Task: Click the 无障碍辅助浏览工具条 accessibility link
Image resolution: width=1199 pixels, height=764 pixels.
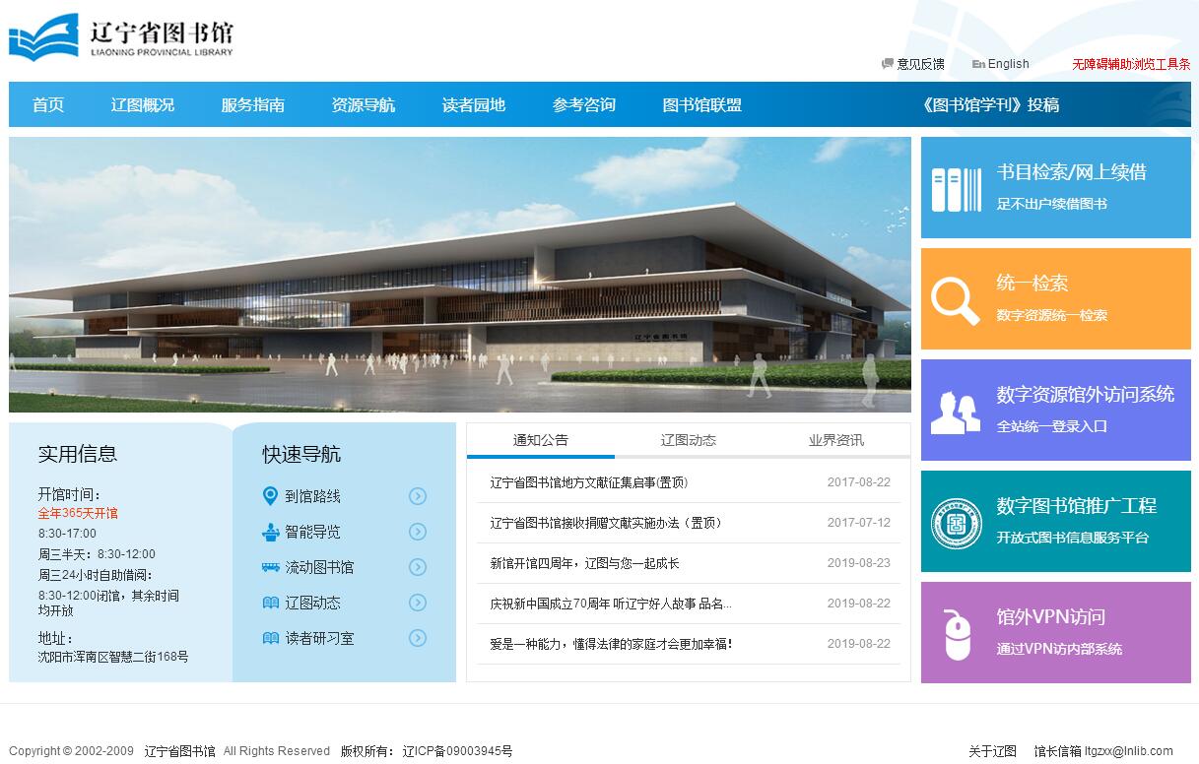Action: tap(1131, 64)
